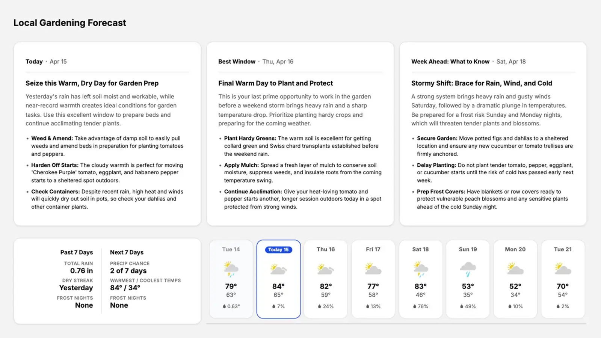This screenshot has height=338, width=601.
Task: Click the 0.76 in total rain value
Action: (x=81, y=270)
